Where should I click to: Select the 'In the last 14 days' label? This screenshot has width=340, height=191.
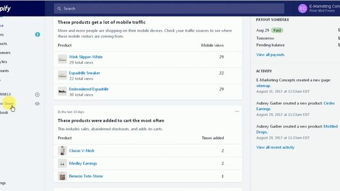tap(71, 112)
